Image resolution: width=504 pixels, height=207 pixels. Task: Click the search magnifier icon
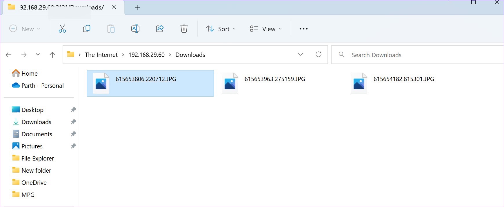pos(342,54)
